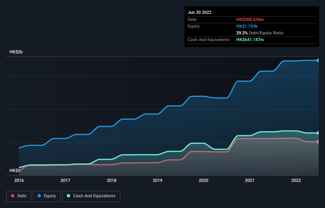Toggle the Debt legend button

[19, 196]
